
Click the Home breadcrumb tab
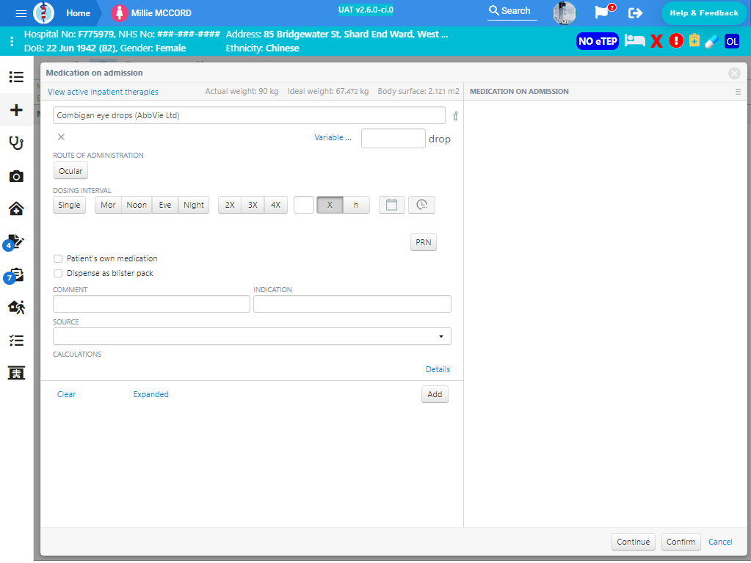coord(78,13)
